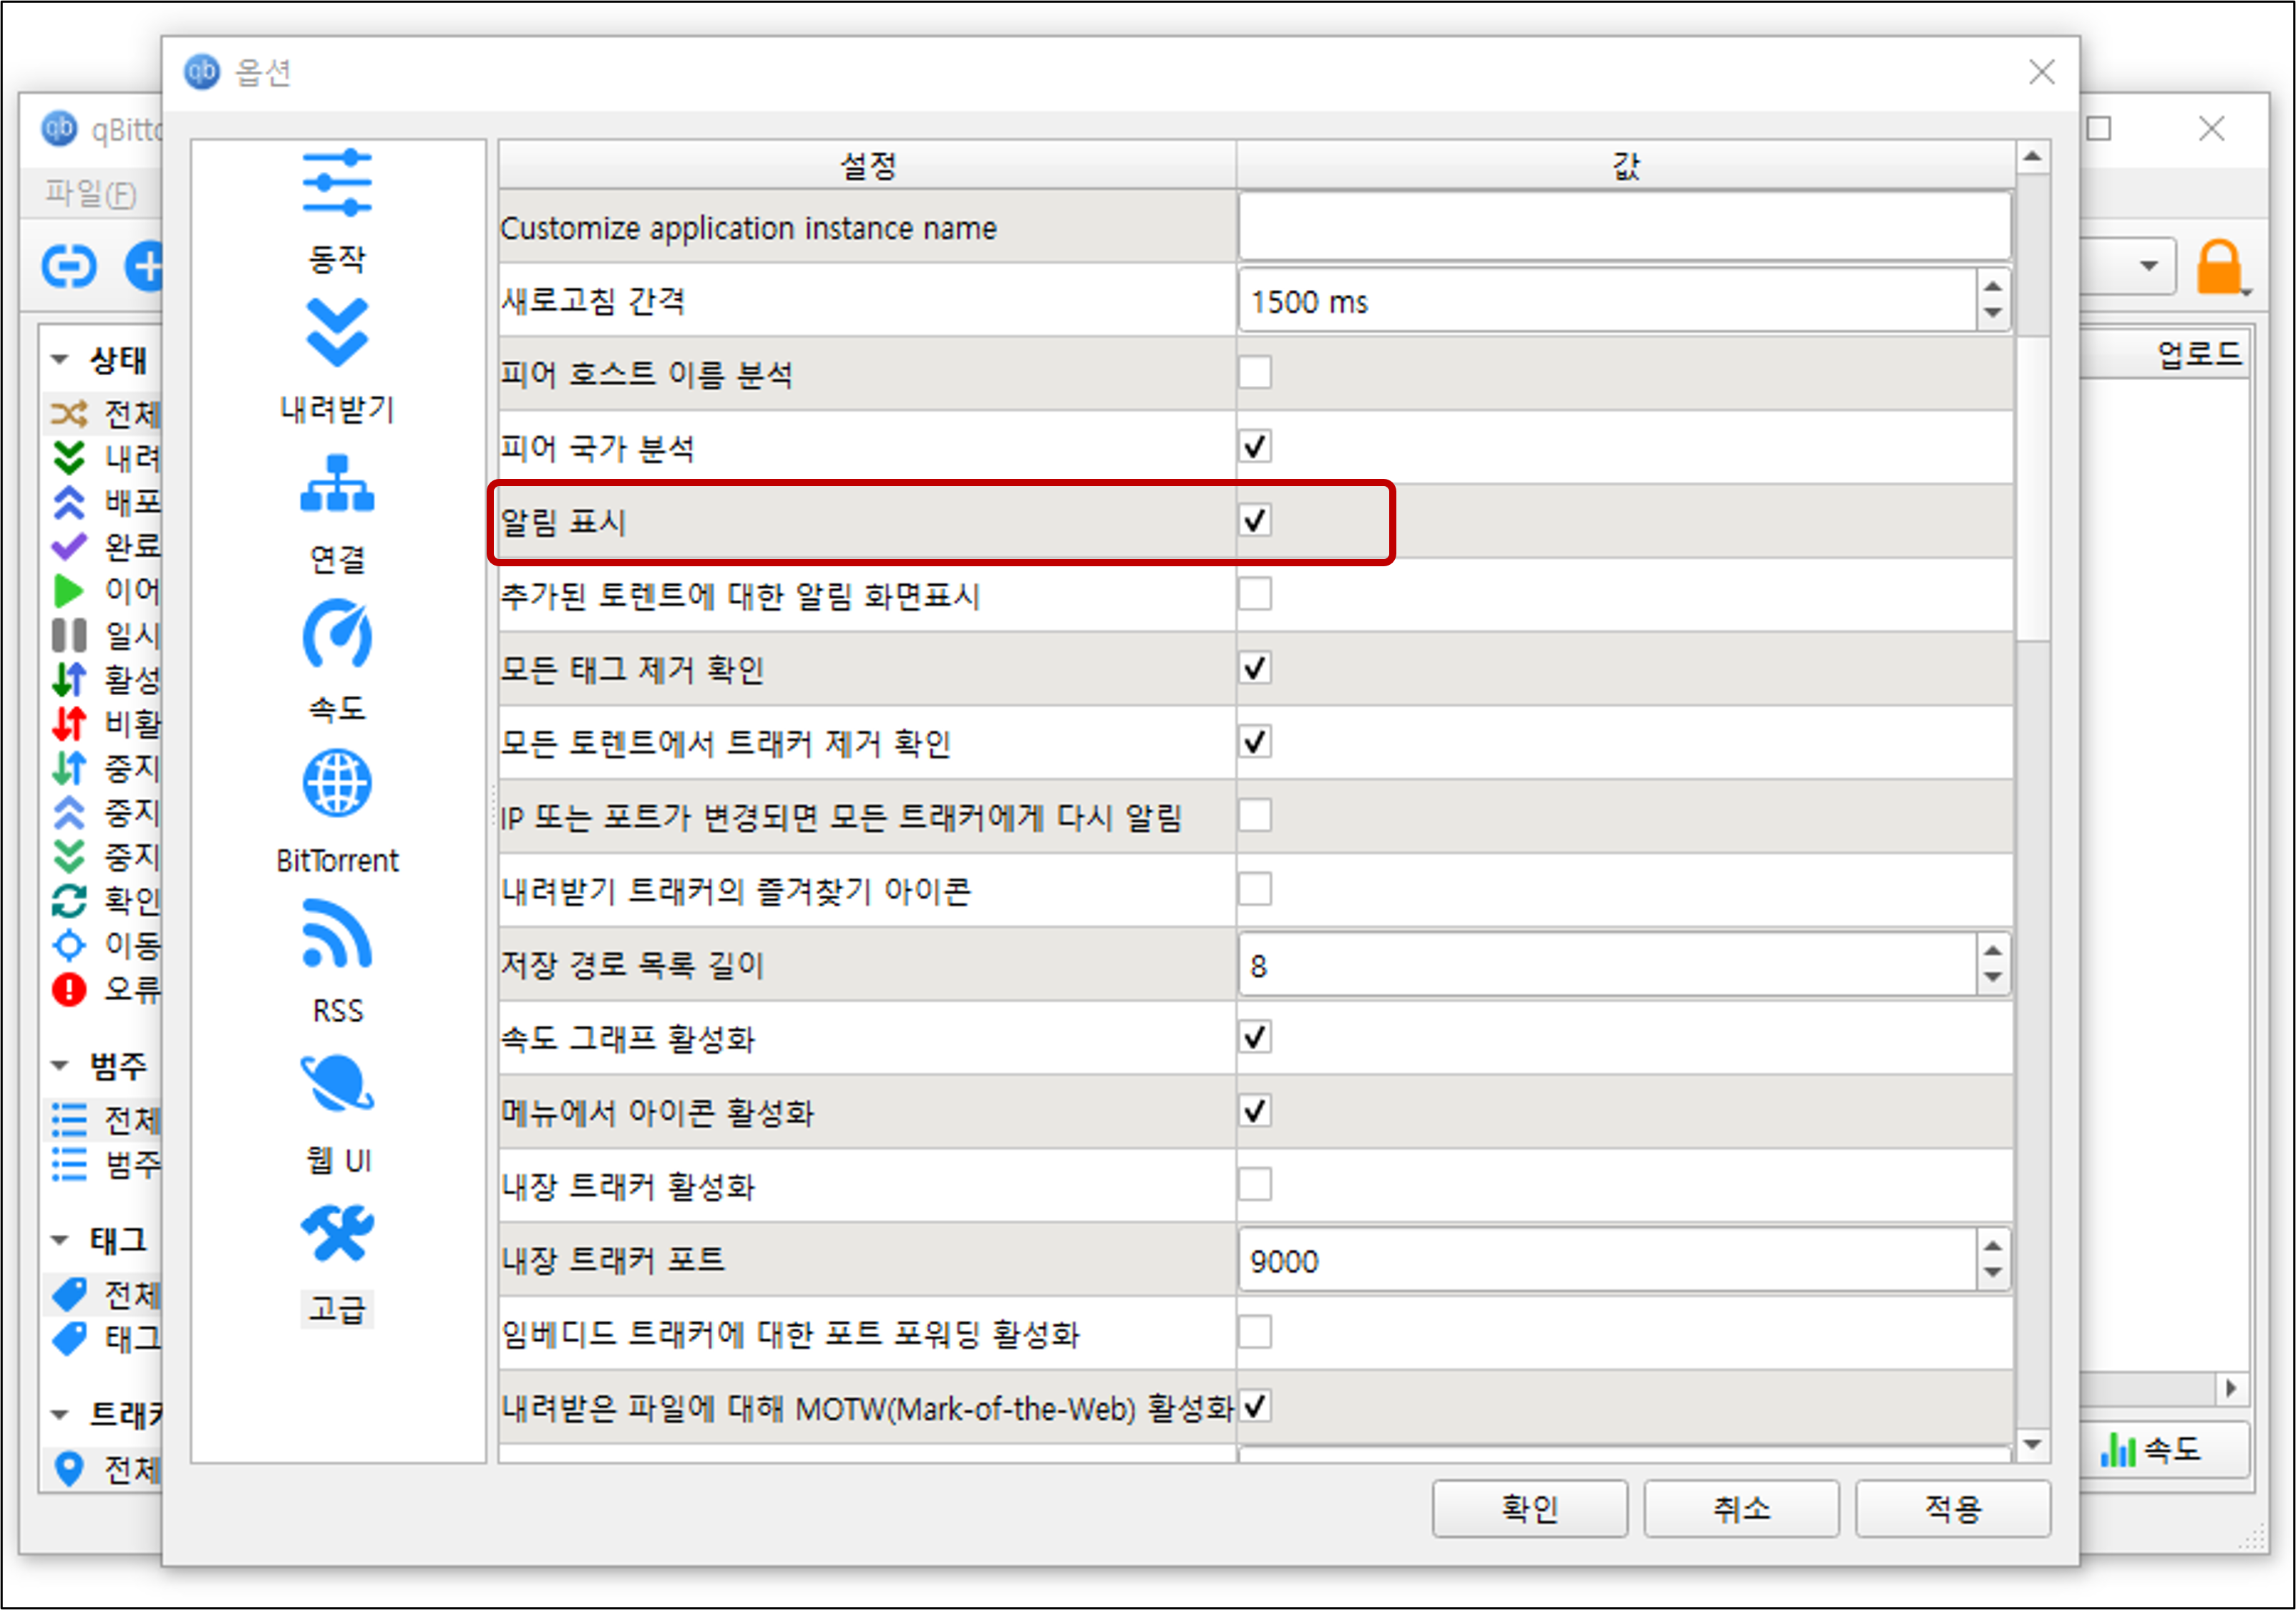Open the 웹 UI planet icon

(x=337, y=1085)
